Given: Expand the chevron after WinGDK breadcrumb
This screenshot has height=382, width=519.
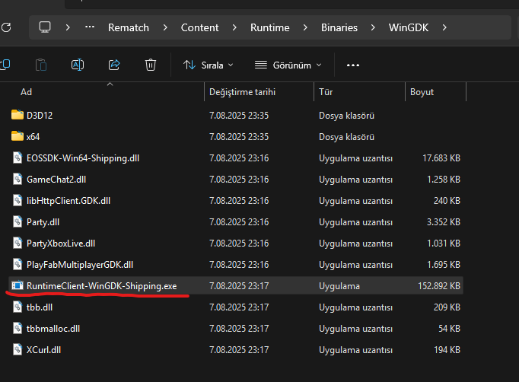Looking at the screenshot, I should (444, 27).
